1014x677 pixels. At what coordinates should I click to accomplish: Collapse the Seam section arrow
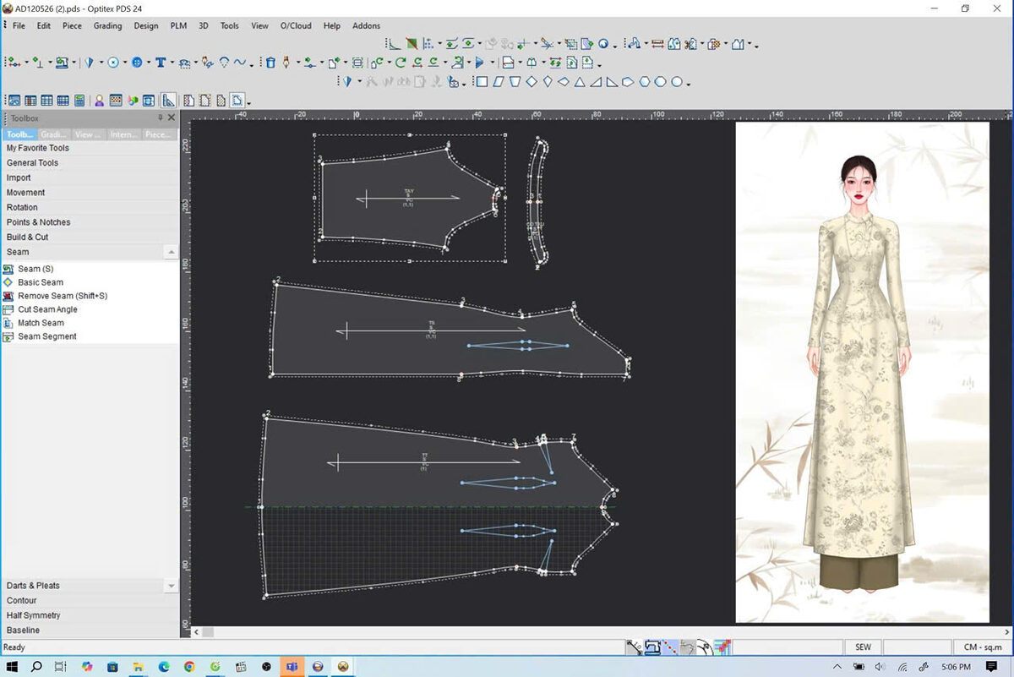coord(172,252)
